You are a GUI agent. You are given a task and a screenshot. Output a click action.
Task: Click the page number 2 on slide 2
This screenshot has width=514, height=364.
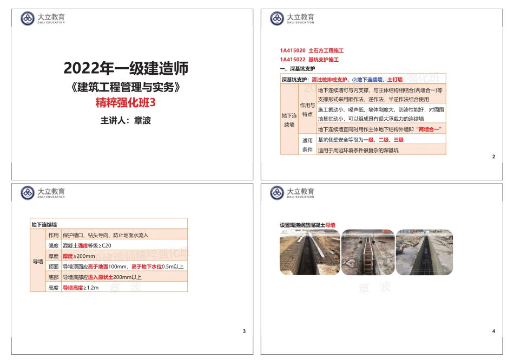pos(493,156)
